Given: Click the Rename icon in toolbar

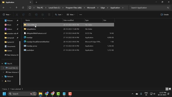Looking at the screenshot, I should [36, 15].
